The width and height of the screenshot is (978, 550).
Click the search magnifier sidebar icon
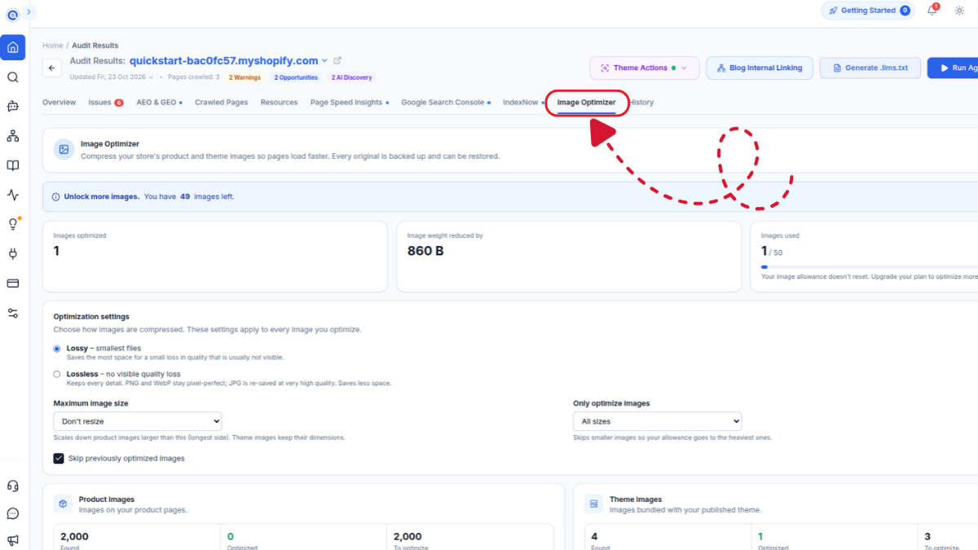pos(13,77)
